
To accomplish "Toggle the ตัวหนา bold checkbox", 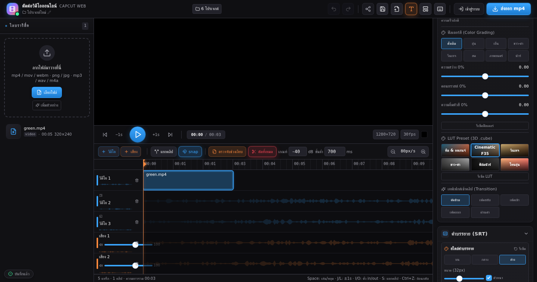I will pos(489,278).
